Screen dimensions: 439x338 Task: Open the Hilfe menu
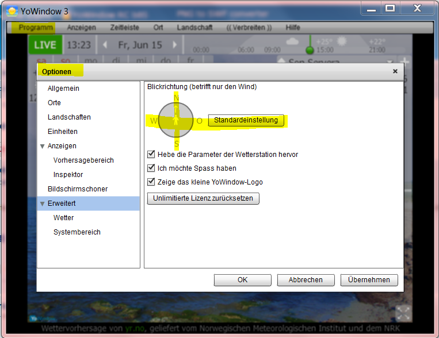[x=292, y=28]
